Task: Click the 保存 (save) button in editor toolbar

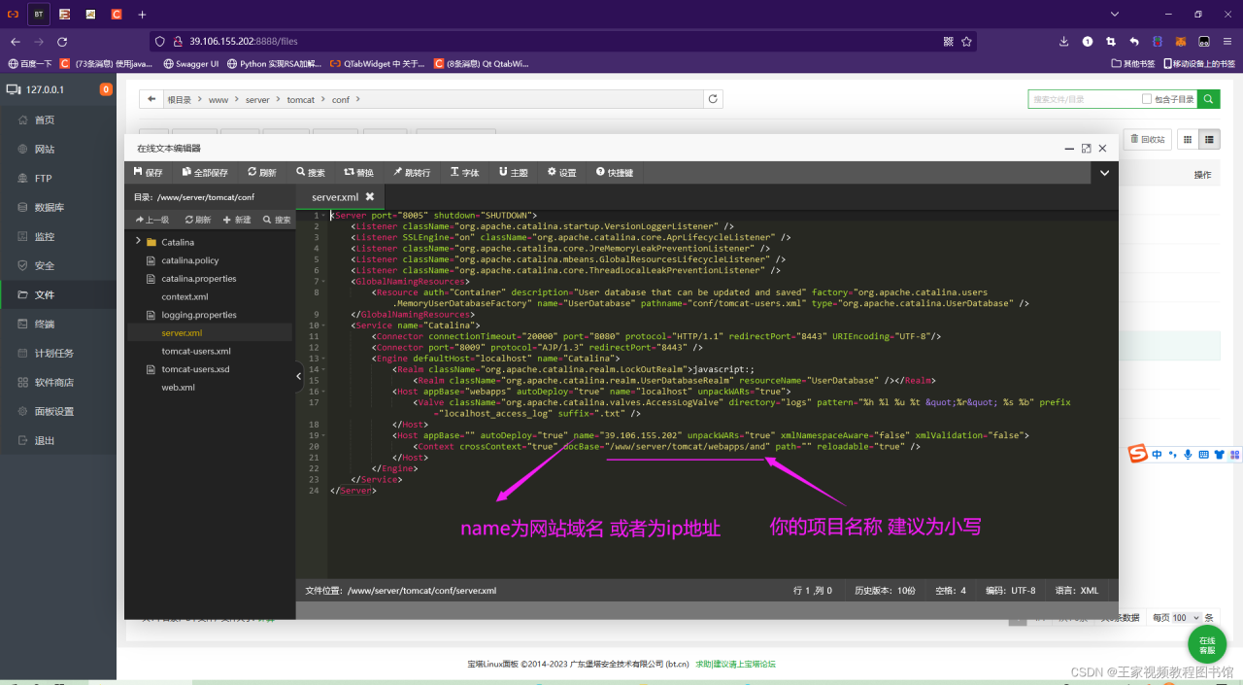Action: coord(148,173)
